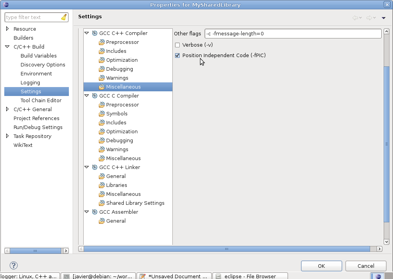Expand the C/C++ General category
This screenshot has height=279, width=393.
click(7, 109)
